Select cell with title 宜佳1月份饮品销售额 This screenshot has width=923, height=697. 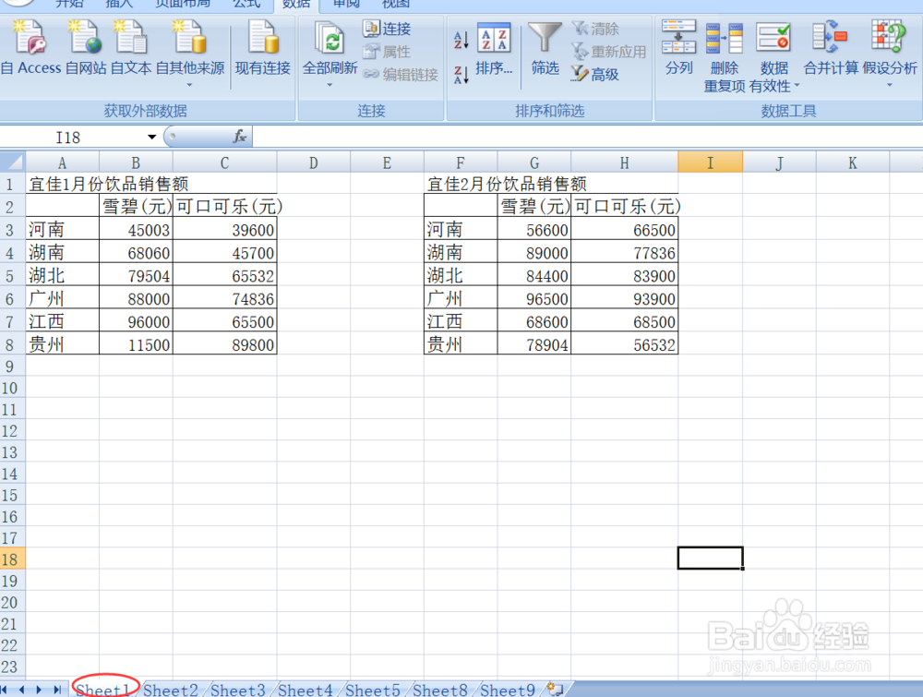click(x=63, y=184)
